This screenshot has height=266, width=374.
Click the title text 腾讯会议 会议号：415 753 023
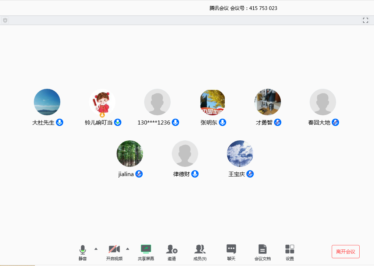tap(243, 8)
